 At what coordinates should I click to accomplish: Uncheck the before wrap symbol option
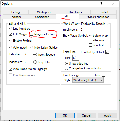point(90,36)
